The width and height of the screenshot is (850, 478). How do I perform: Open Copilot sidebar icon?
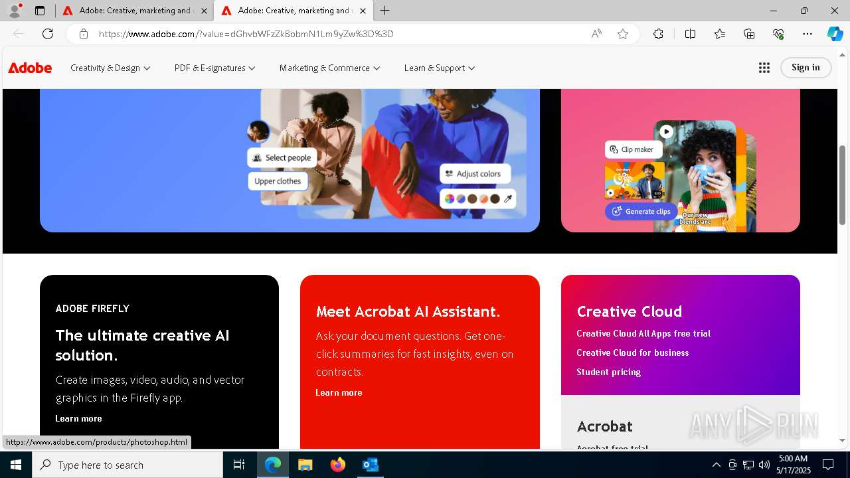click(x=835, y=34)
